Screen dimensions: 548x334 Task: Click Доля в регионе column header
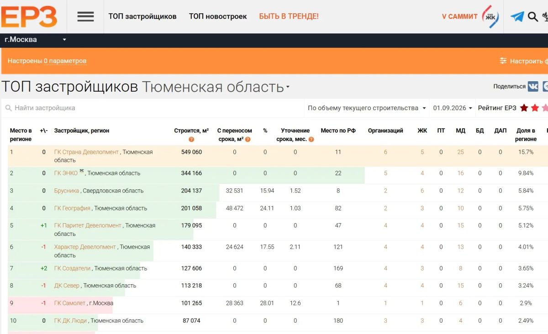pyautogui.click(x=526, y=135)
